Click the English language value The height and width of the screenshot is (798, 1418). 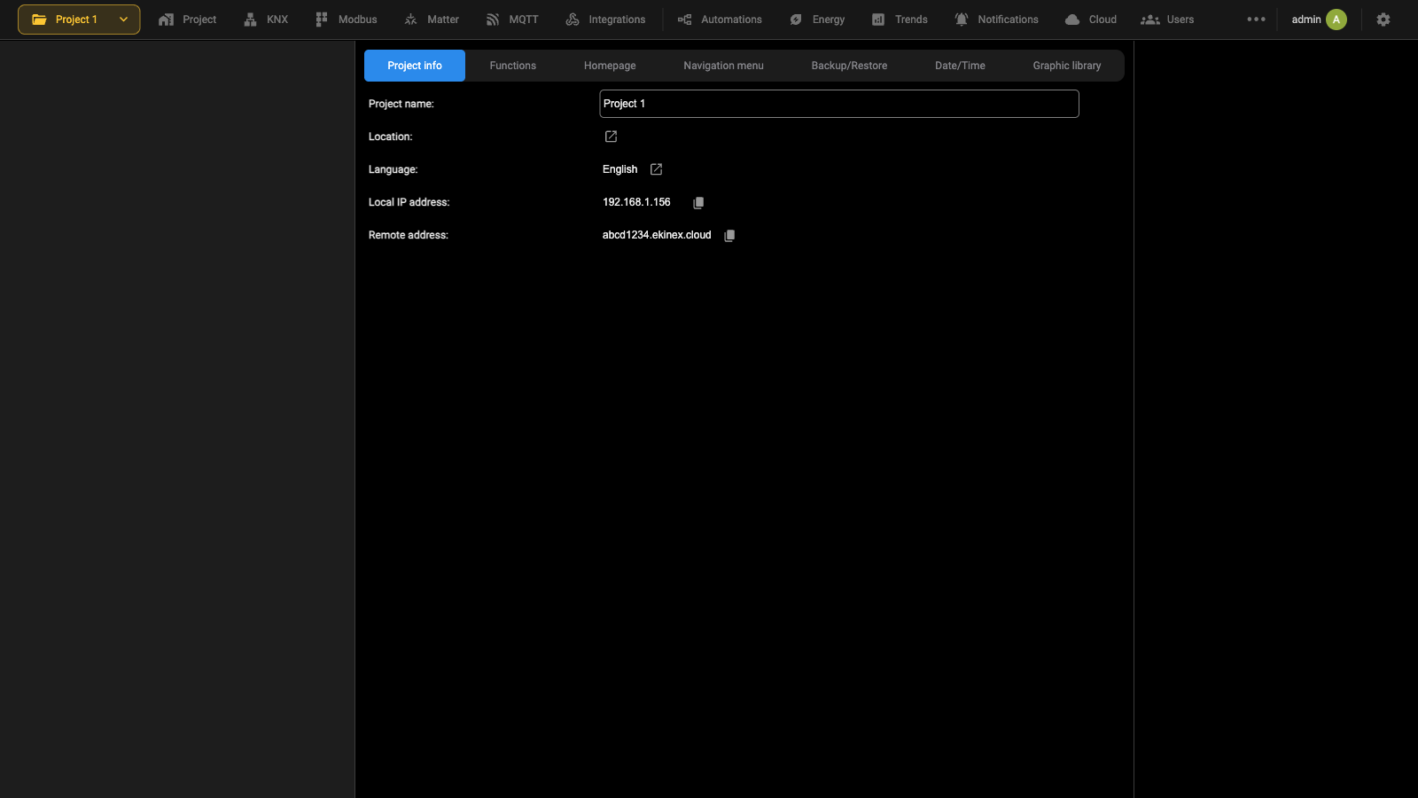point(619,169)
